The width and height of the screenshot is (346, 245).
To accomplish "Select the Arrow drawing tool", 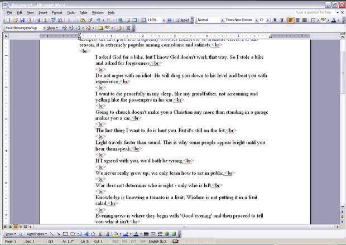I will (x=59, y=234).
